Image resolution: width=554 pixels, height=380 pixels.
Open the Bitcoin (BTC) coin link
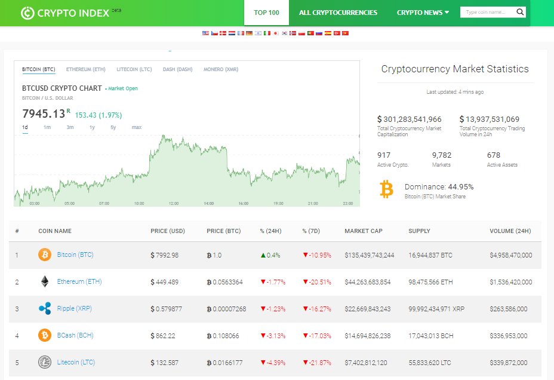(x=75, y=255)
